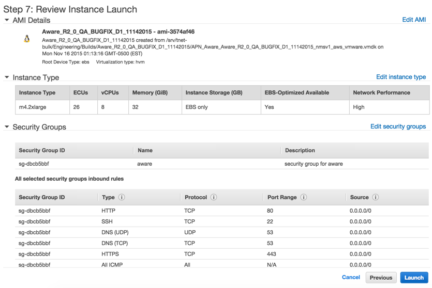Open the Edit security groups link
The image size is (432, 288).
pyautogui.click(x=398, y=126)
